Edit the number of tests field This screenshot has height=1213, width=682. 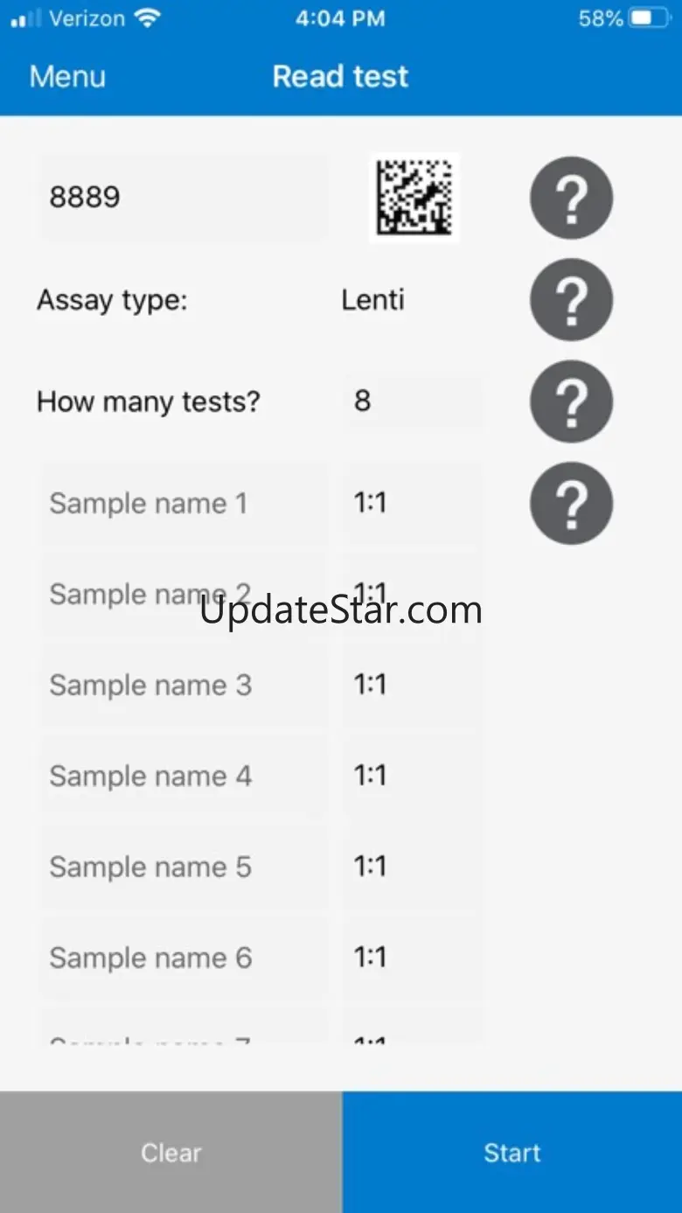pyautogui.click(x=411, y=401)
